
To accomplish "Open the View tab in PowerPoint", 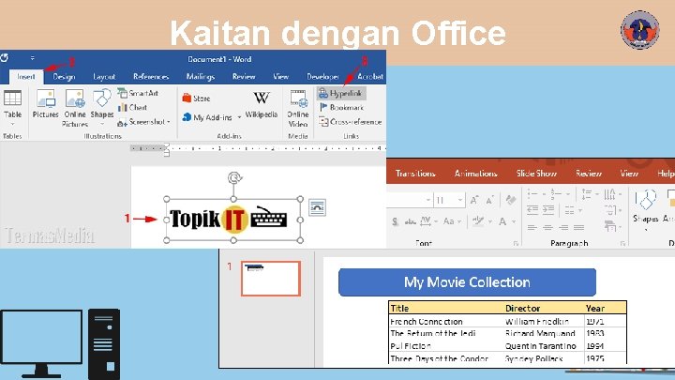I will (629, 174).
